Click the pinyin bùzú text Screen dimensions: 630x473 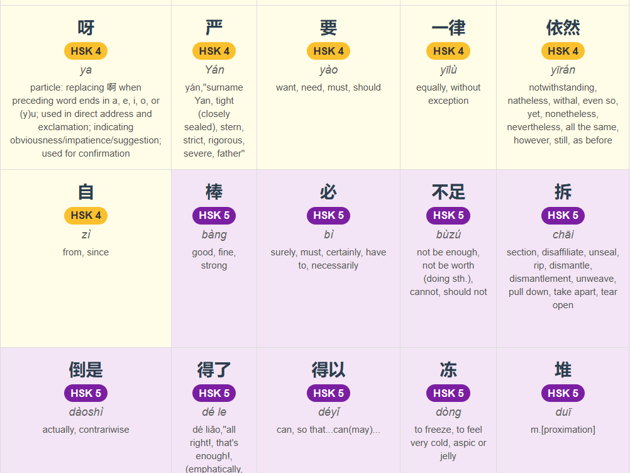[448, 234]
